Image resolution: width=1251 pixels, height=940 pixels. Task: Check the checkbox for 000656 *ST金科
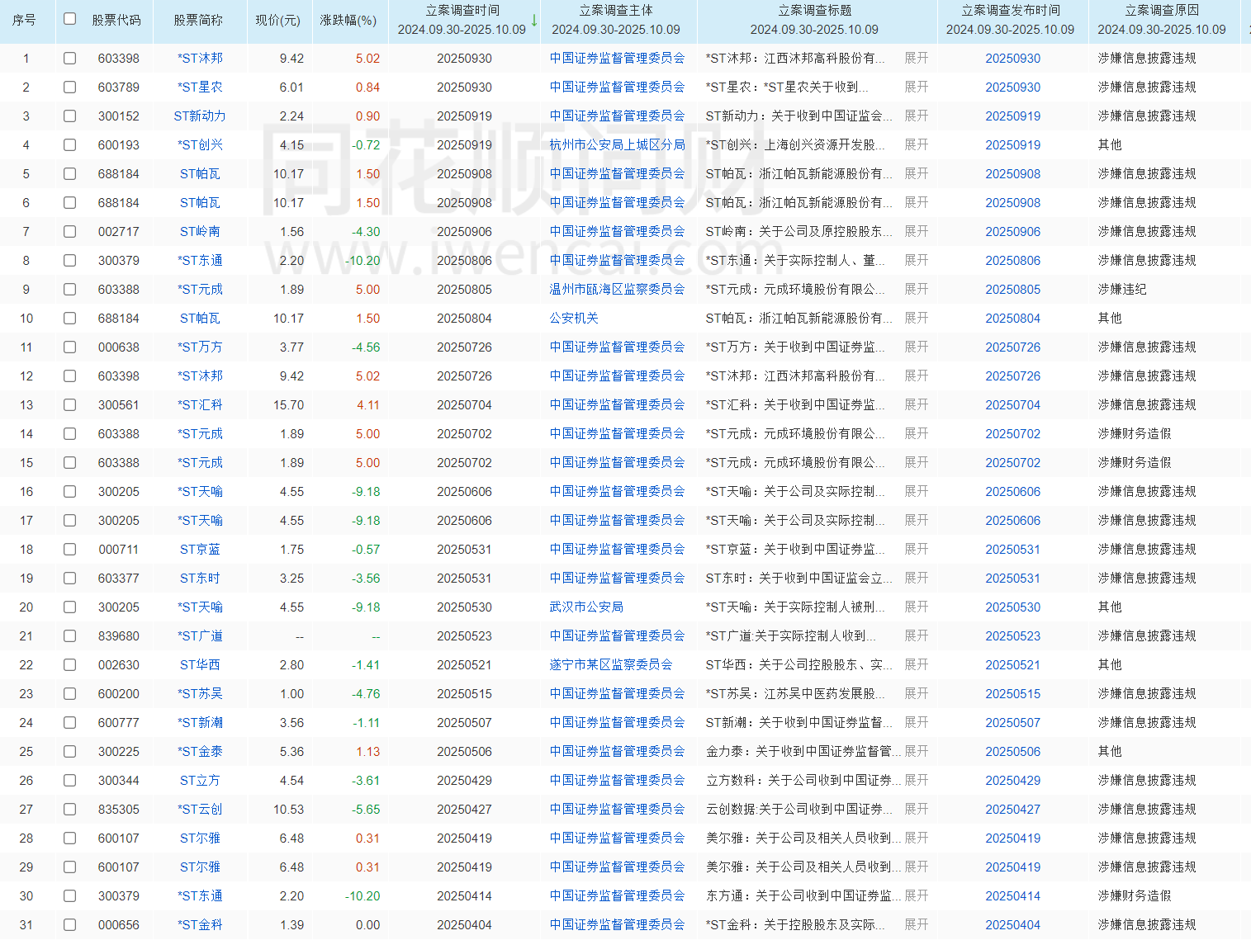pyautogui.click(x=69, y=925)
